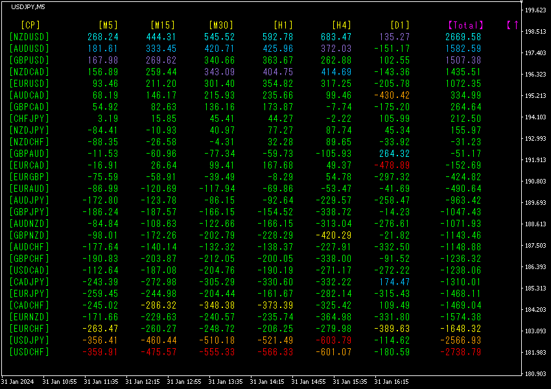Screen dimensions: 551x389
Task: Click time axis label 31 Jan 16:15
Action: 391,382
